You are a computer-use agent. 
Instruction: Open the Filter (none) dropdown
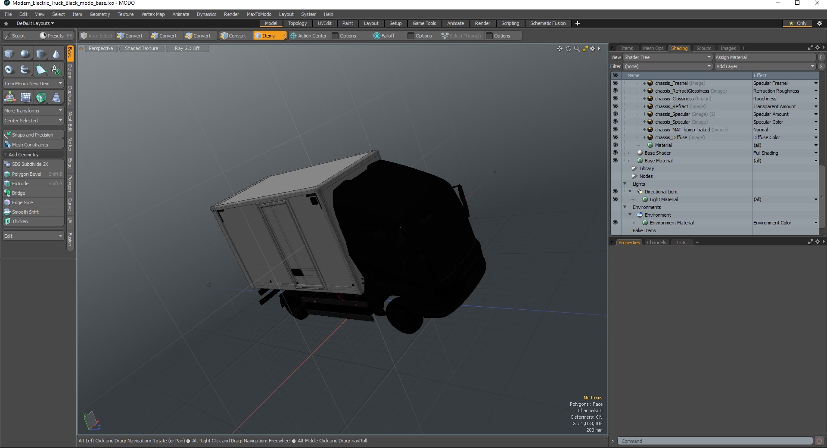click(x=667, y=66)
